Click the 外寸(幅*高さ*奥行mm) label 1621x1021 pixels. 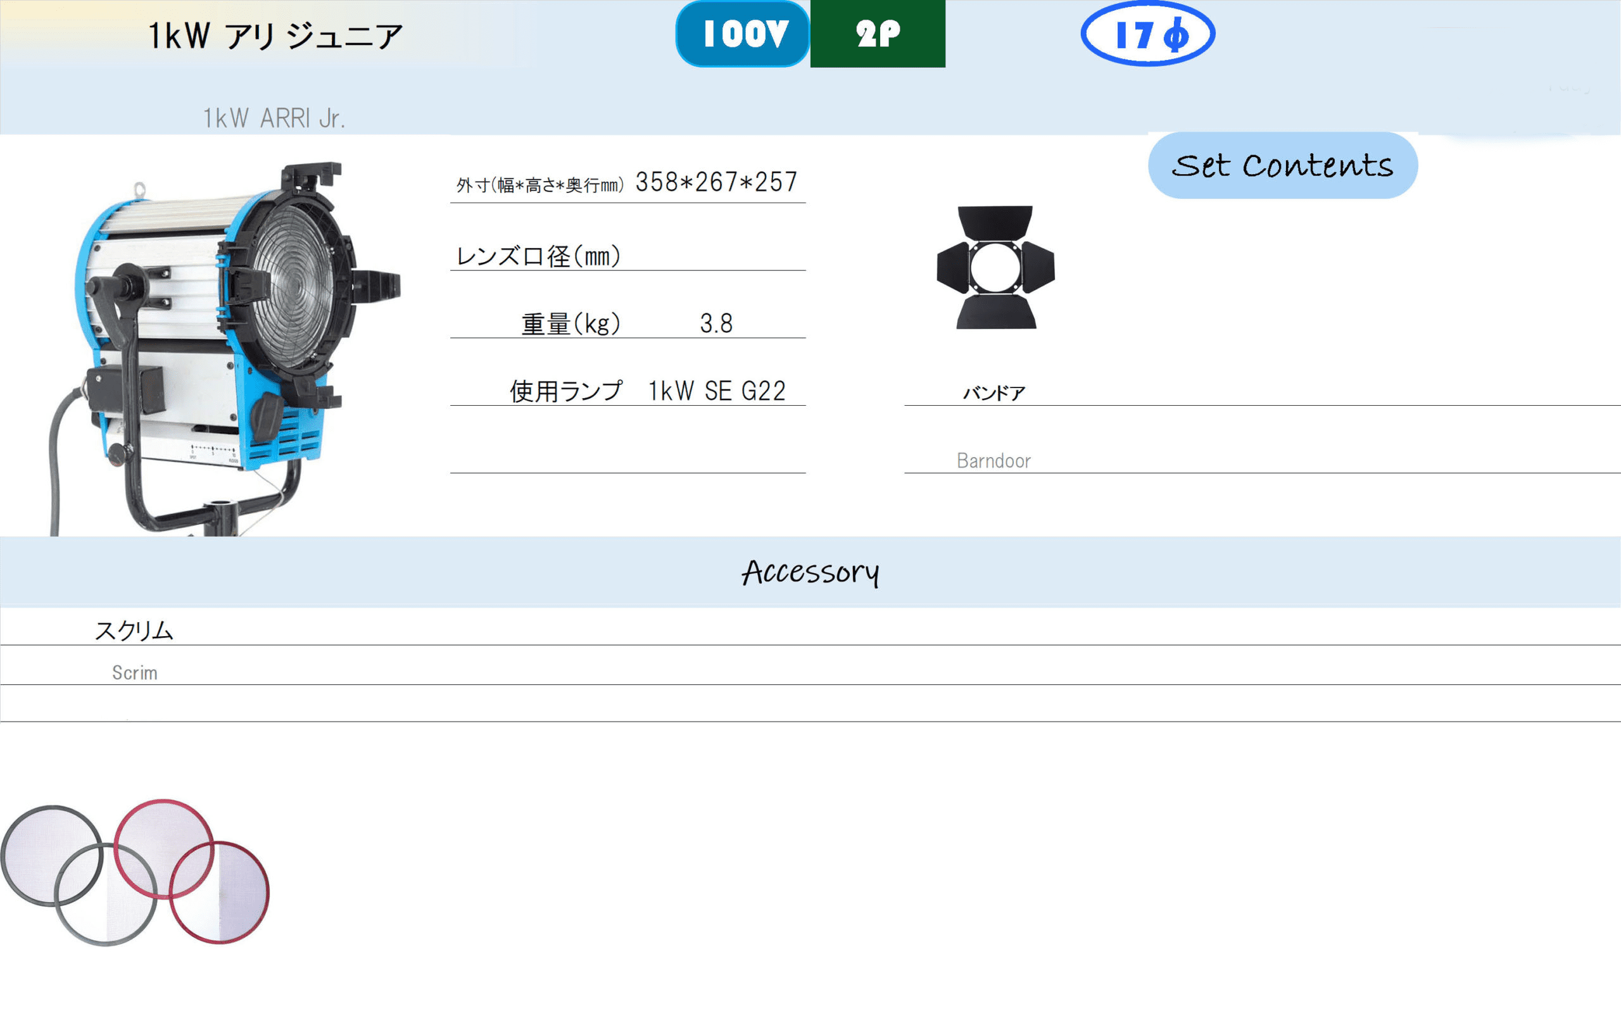click(x=540, y=185)
